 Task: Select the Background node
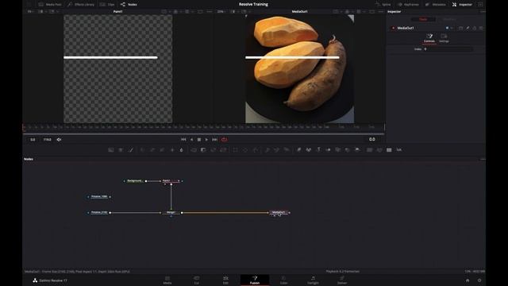(134, 181)
